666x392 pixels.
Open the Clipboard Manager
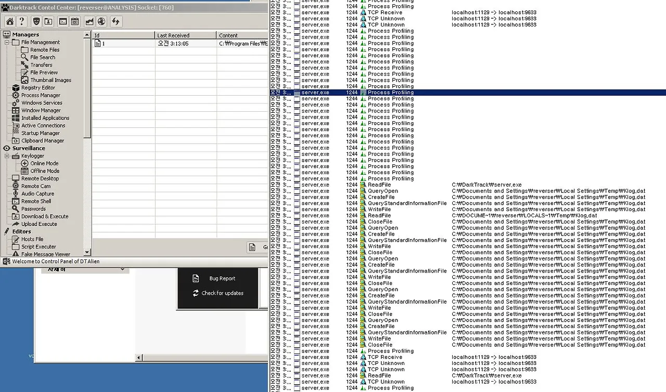[x=43, y=140]
